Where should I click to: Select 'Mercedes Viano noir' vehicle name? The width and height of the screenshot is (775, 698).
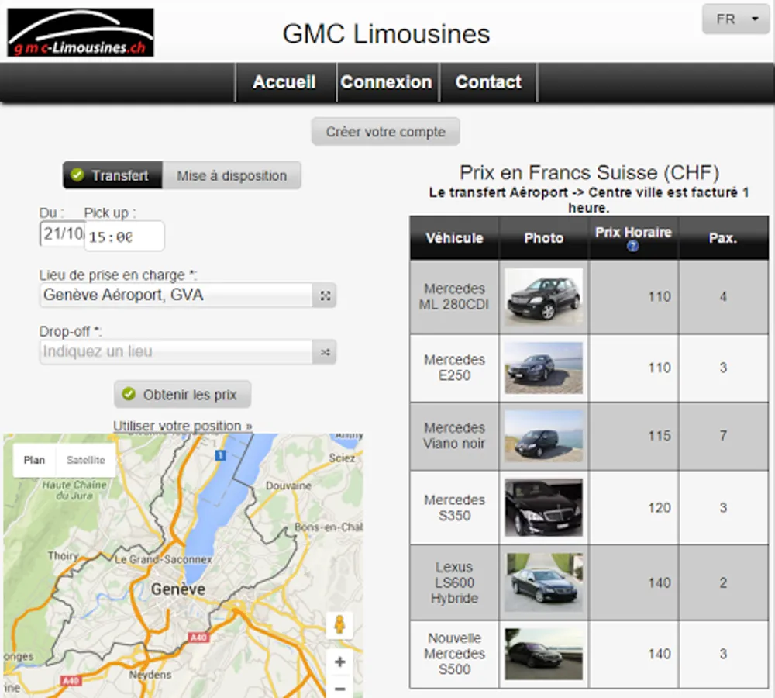pos(454,436)
